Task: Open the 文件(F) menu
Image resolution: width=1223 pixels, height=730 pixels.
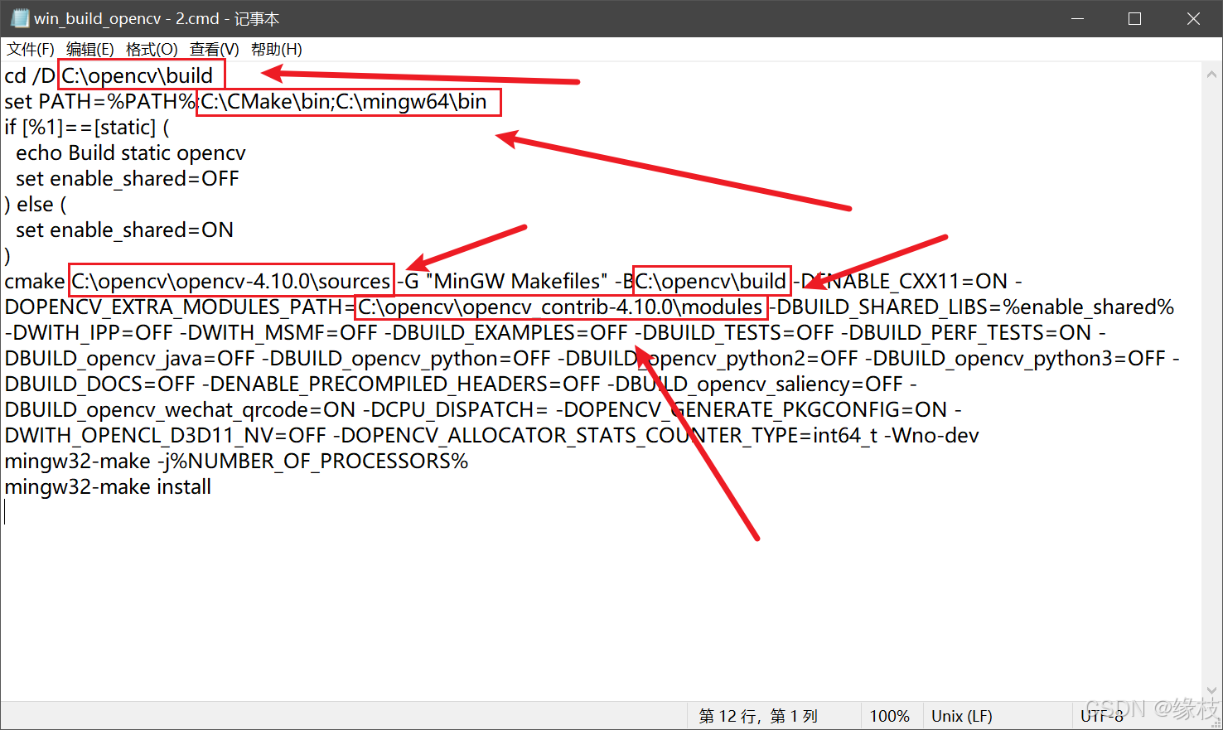Action: 30,49
